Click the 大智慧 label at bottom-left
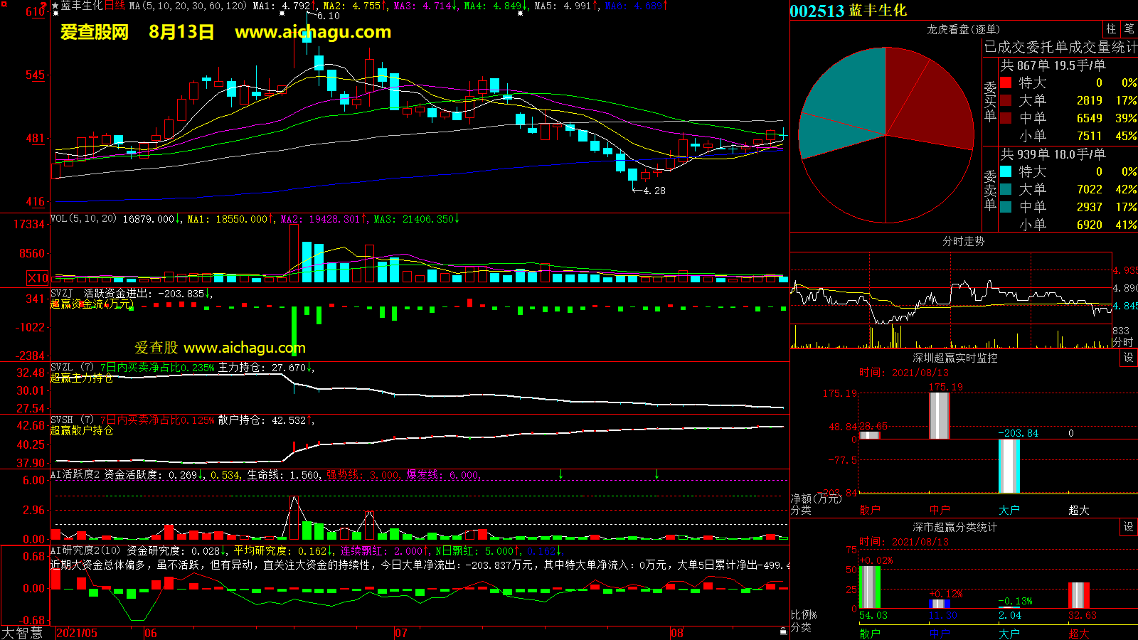This screenshot has width=1138, height=640. [x=22, y=633]
